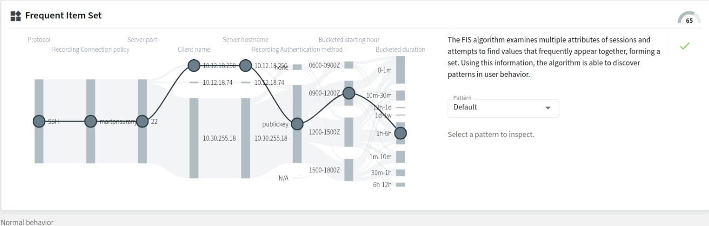Viewport: 709px width, 226px height.
Task: Click the 1500-1800Z starting hour bar
Action: 349,170
